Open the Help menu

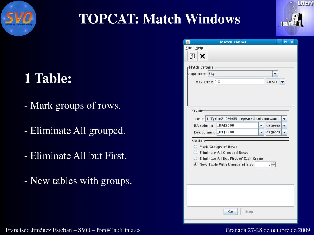click(199, 48)
